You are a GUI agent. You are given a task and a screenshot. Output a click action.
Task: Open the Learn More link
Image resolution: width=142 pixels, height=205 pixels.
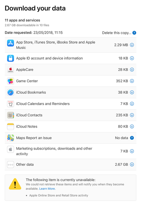pos(48,189)
